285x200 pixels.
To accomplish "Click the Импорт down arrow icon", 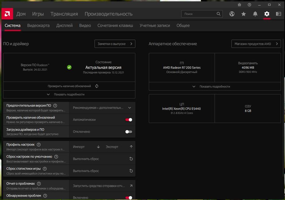I will tap(98, 147).
